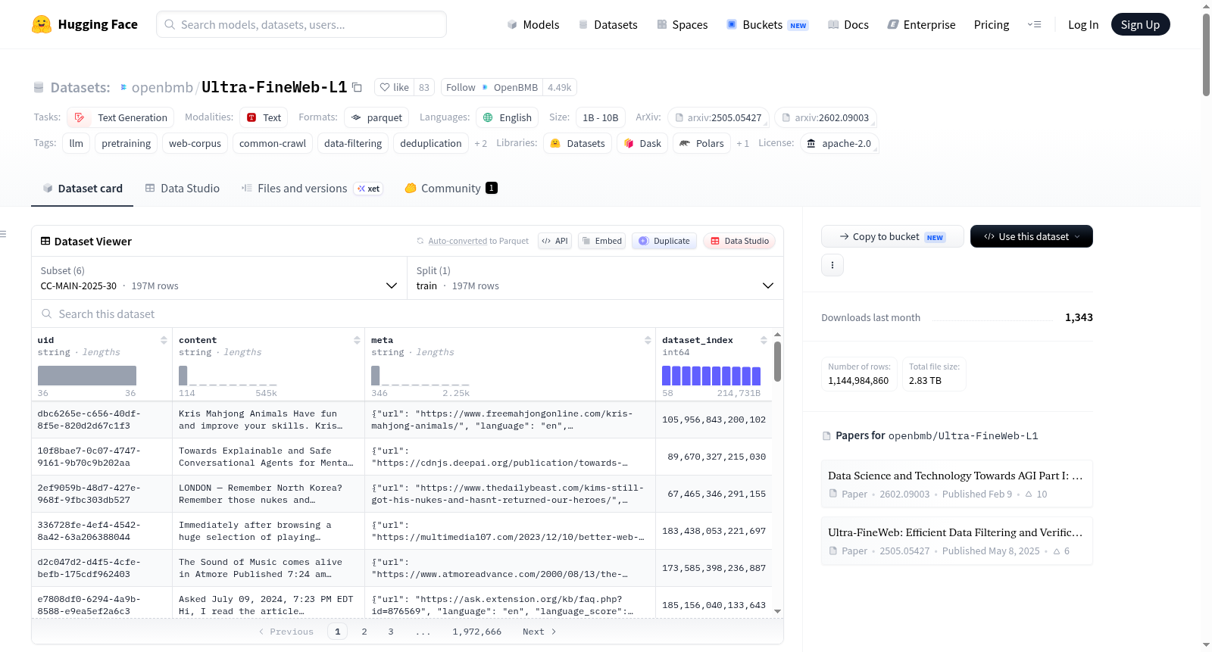Click the three-dot more options icon

click(x=832, y=265)
